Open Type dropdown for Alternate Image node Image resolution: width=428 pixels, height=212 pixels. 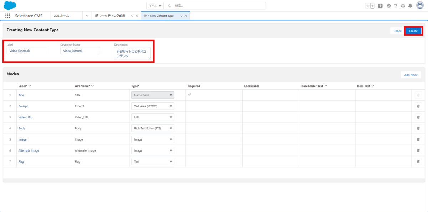(x=153, y=150)
